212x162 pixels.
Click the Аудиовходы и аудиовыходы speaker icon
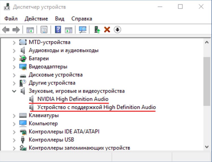[x=23, y=50]
